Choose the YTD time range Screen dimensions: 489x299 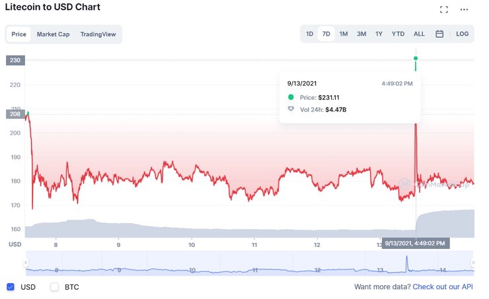point(398,34)
